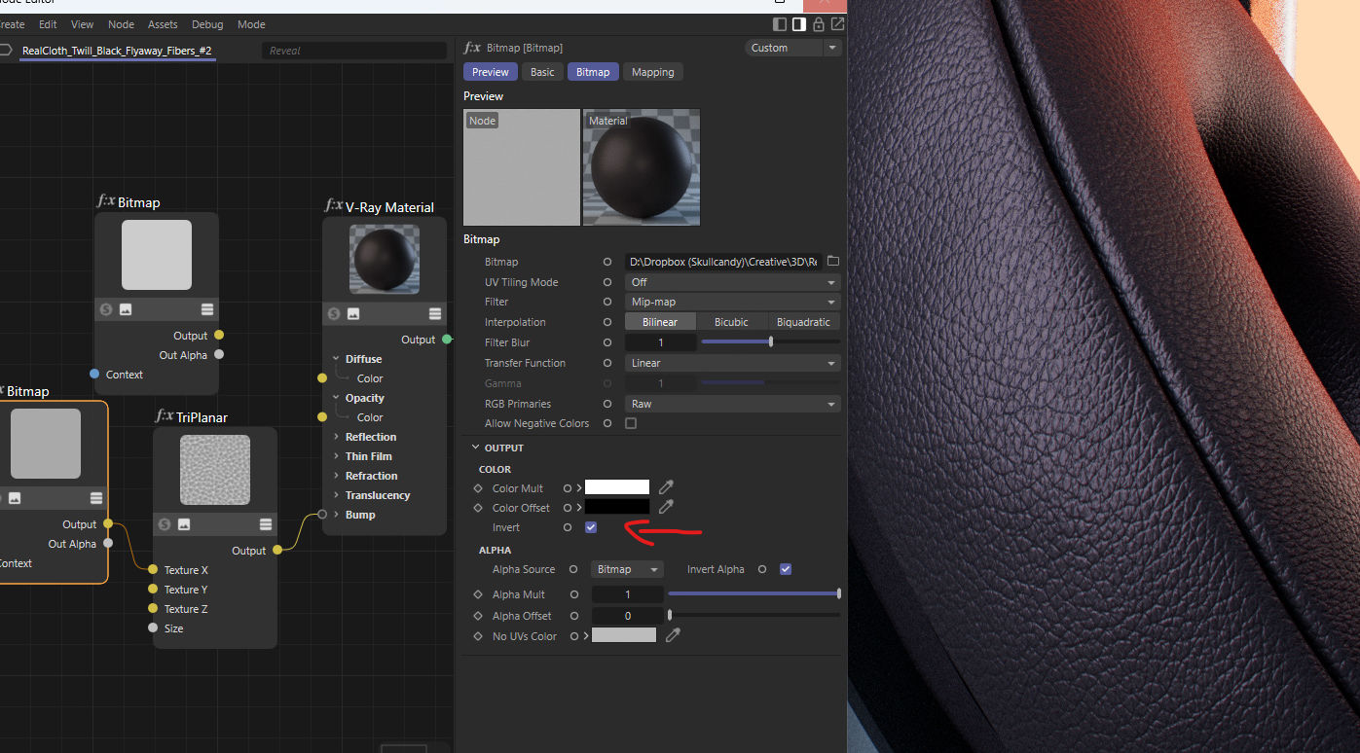Open the Debug menu
Image resolution: width=1360 pixels, height=753 pixels.
tap(207, 24)
